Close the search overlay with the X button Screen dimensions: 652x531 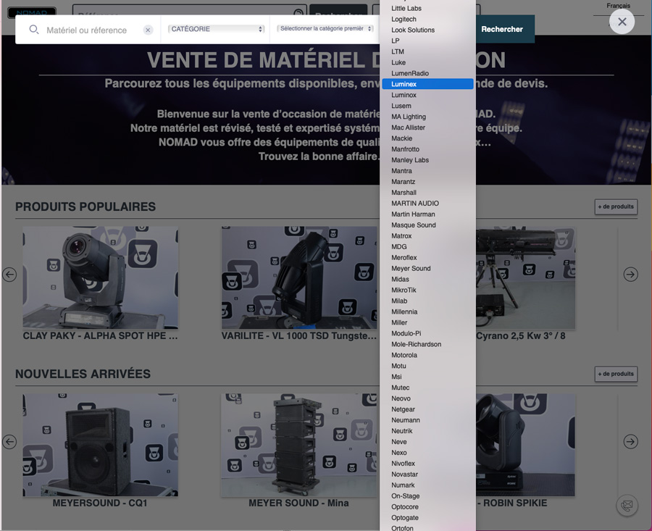click(622, 22)
